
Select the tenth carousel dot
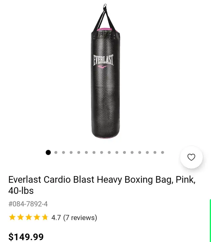pyautogui.click(x=117, y=152)
